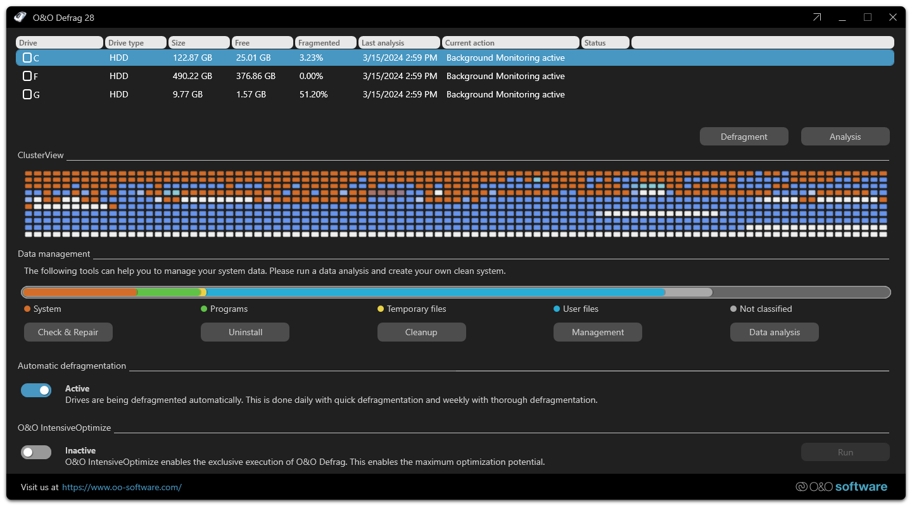Viewport: 912px width, 506px height.
Task: Select the 51.20% fragmented value for G
Action: (x=313, y=94)
